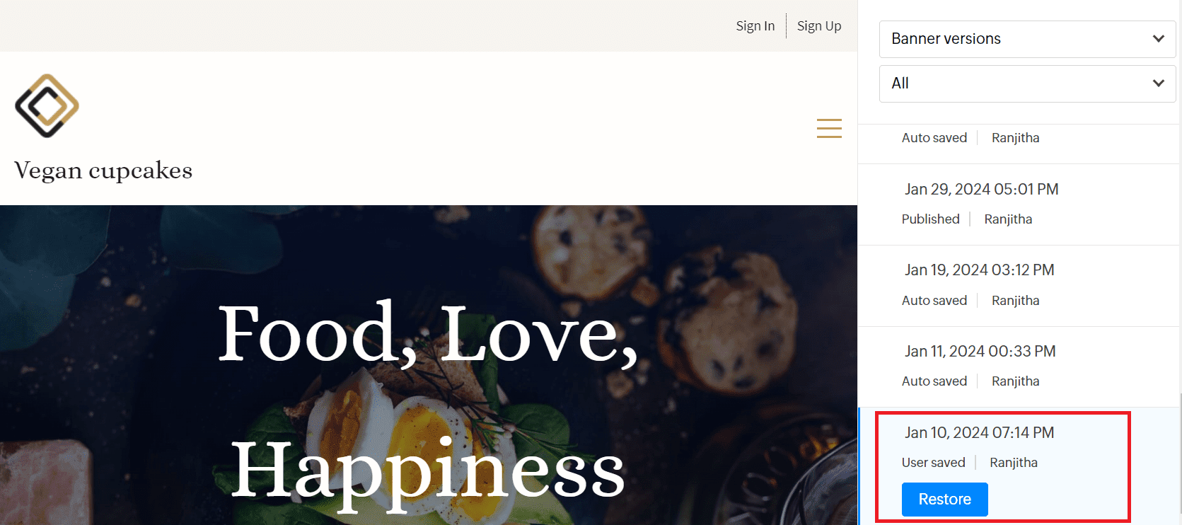
Task: Click the Sign In link
Action: pos(755,26)
